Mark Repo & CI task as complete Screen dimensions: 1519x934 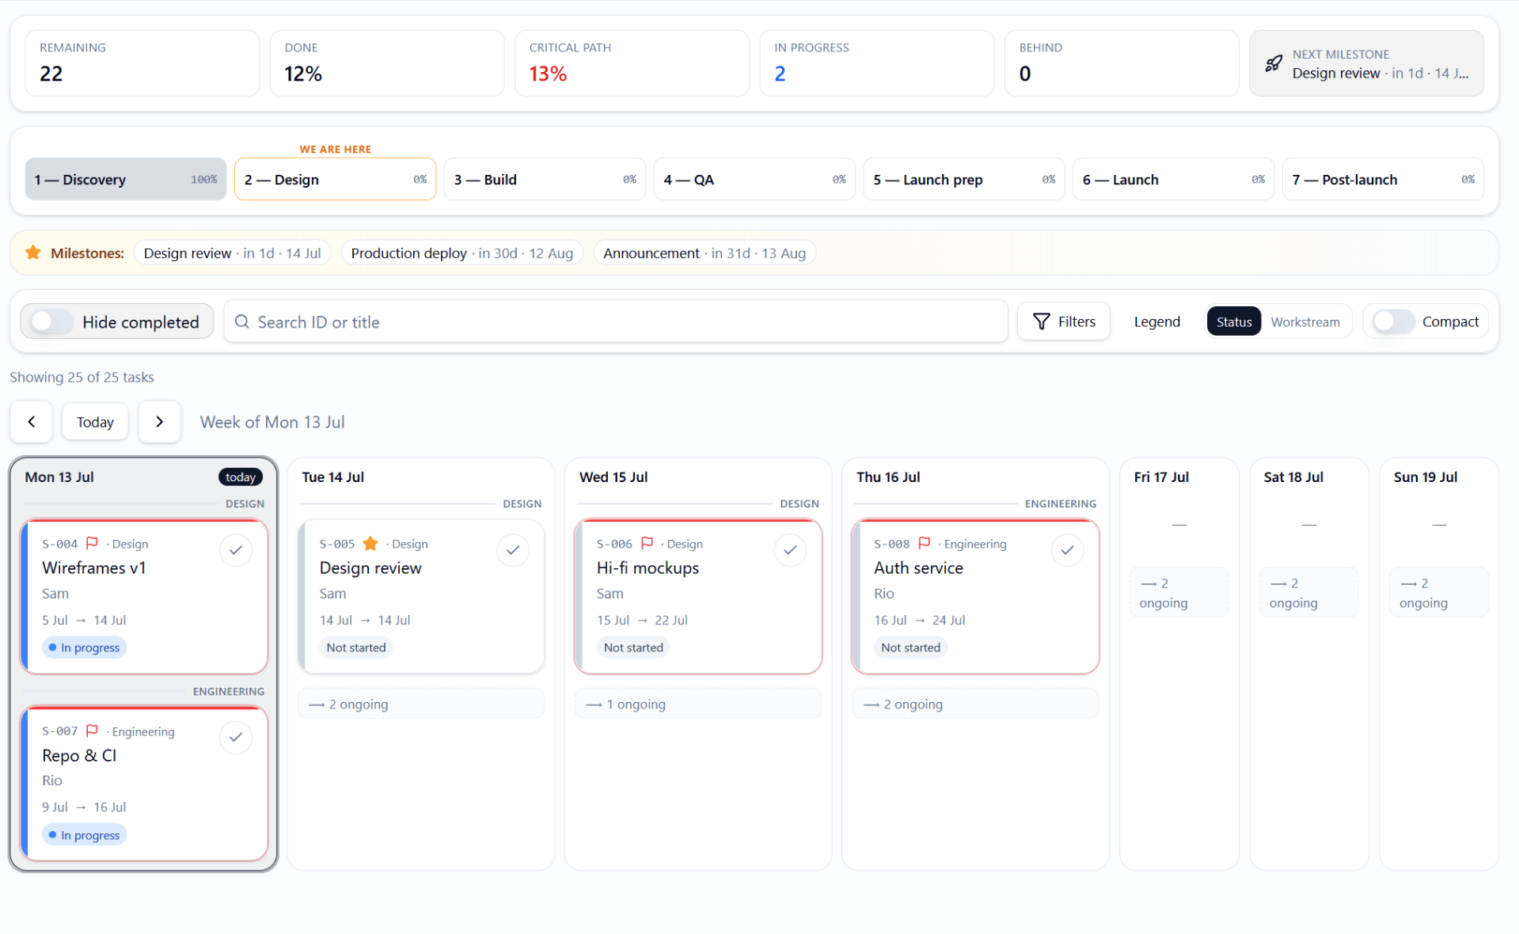pos(236,738)
